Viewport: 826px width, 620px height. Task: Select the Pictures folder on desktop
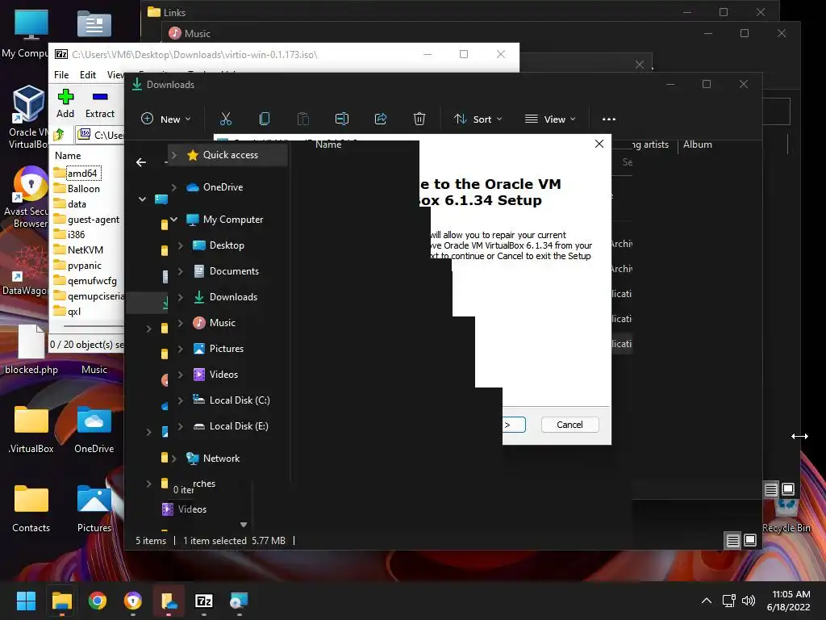[94, 509]
